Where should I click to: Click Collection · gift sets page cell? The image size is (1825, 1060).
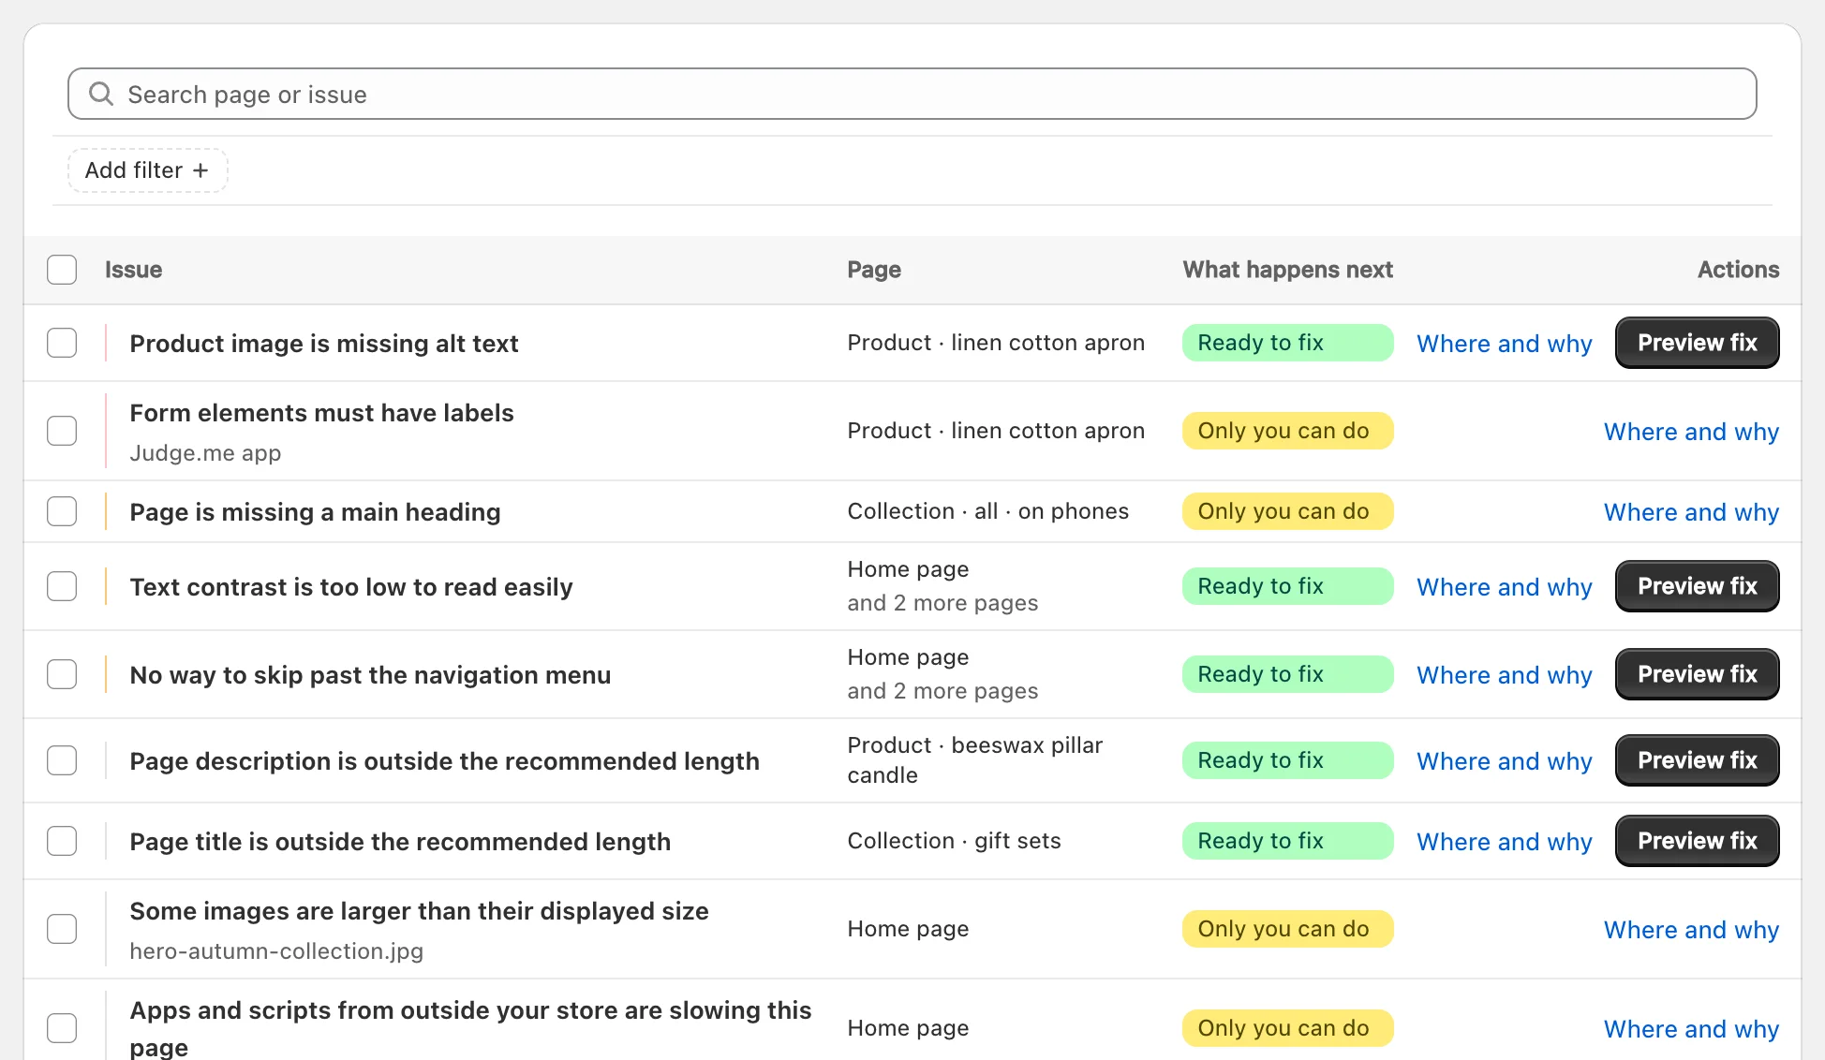954,841
